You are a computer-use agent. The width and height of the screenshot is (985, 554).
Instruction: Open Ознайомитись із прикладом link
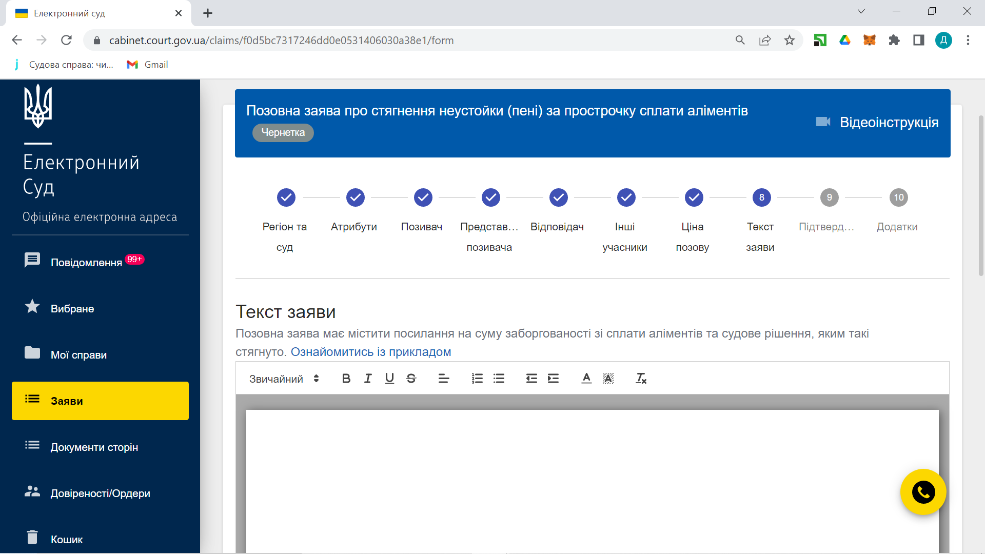(370, 352)
